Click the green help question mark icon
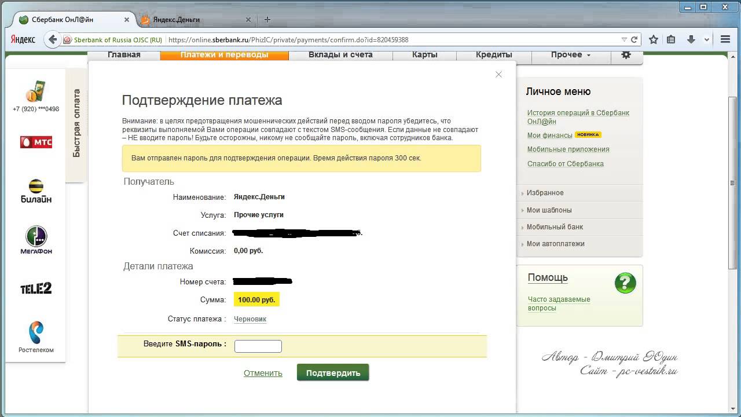741x417 pixels. [x=625, y=283]
